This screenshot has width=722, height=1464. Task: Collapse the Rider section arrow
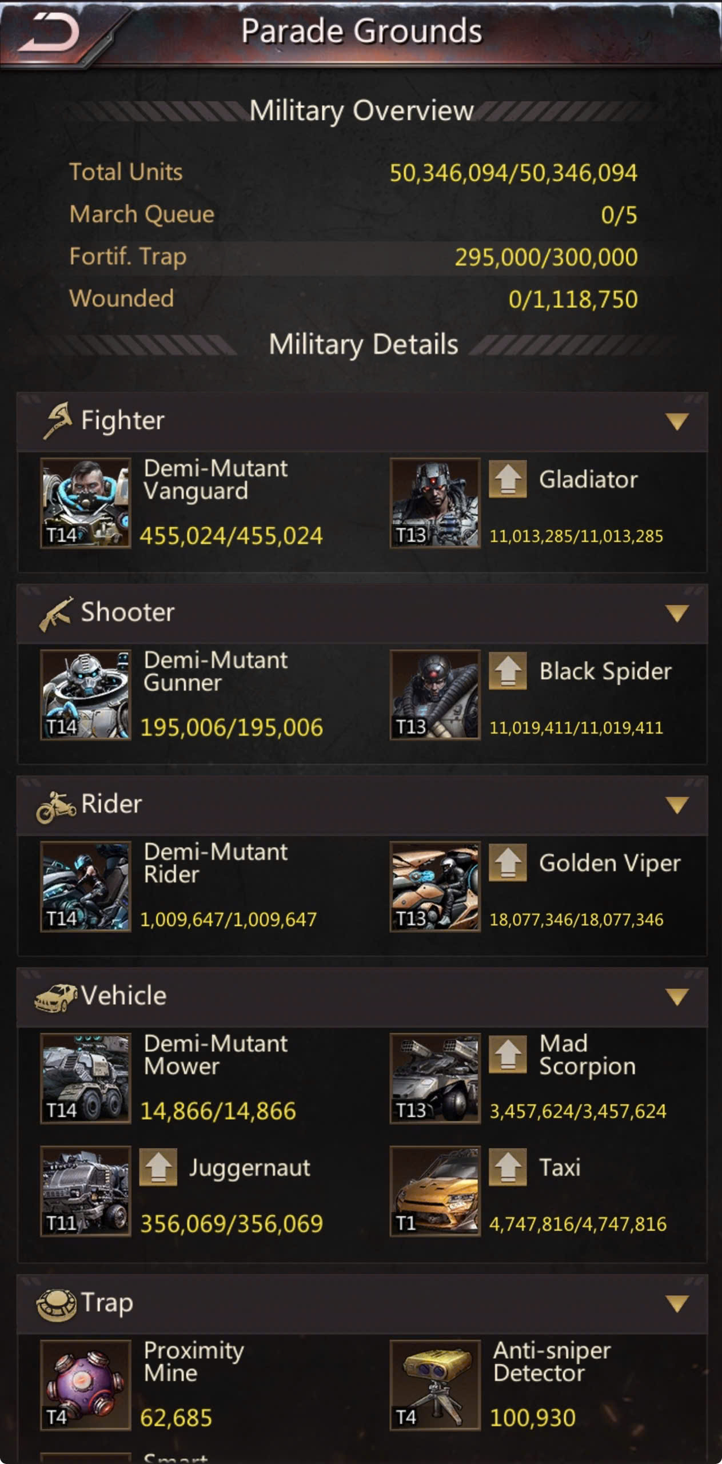pos(677,805)
